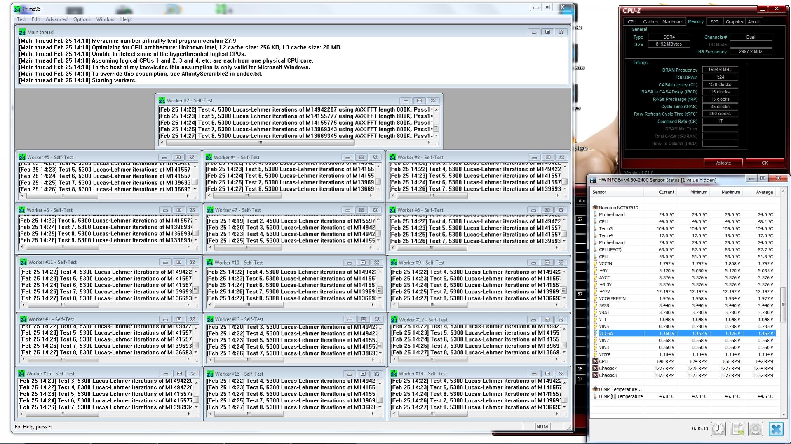
Task: Click the HWiNFO64 start logging sheet icon
Action: (x=737, y=429)
